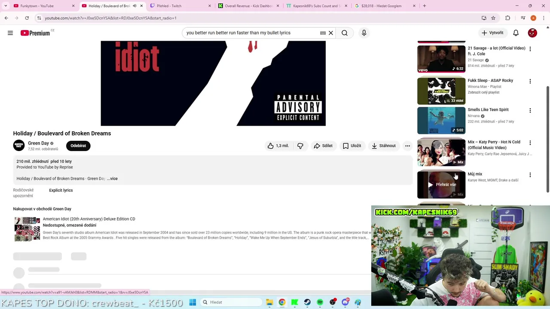Click the taskbar Hledat search box
550x309 pixels.
[232, 302]
